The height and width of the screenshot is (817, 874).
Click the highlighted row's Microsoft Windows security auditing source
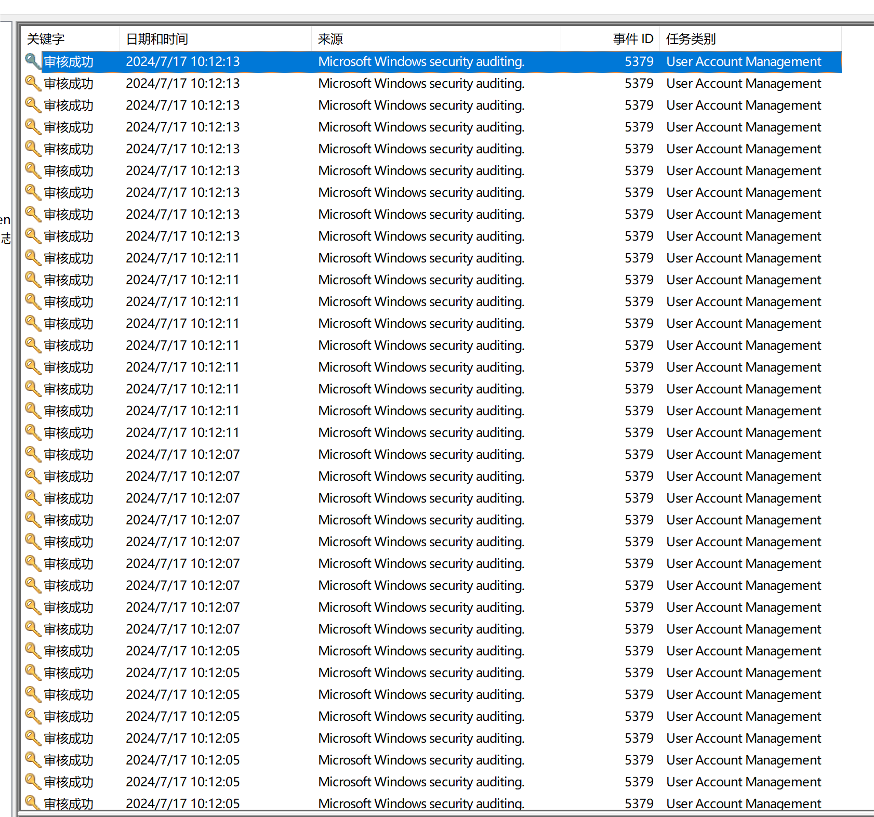pyautogui.click(x=421, y=62)
